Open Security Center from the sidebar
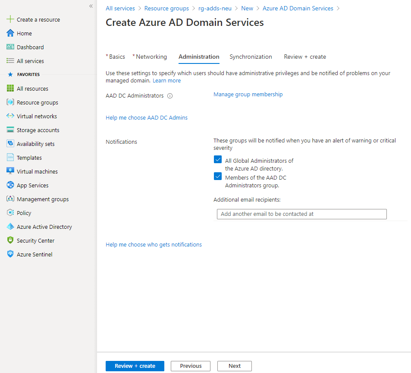 36,240
